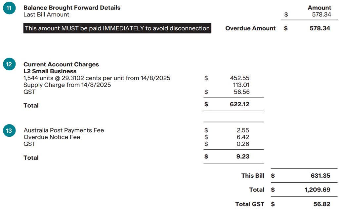The height and width of the screenshot is (212, 342).
Task: Select the L2 Small Business tariff label
Action: (50, 71)
